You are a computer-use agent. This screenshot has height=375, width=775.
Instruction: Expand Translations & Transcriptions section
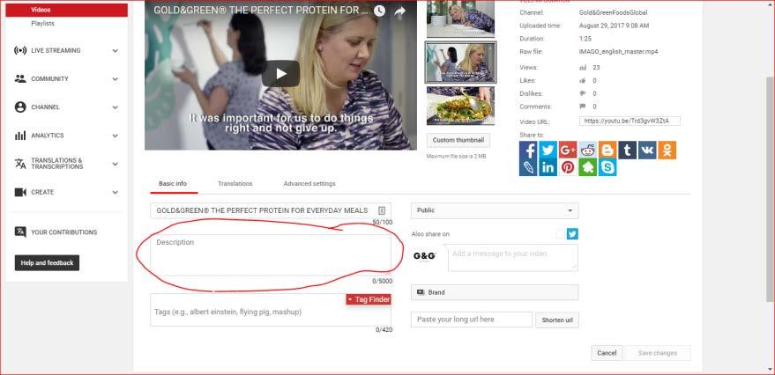[116, 164]
